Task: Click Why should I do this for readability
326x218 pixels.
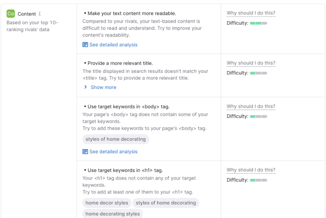Action: (x=251, y=13)
